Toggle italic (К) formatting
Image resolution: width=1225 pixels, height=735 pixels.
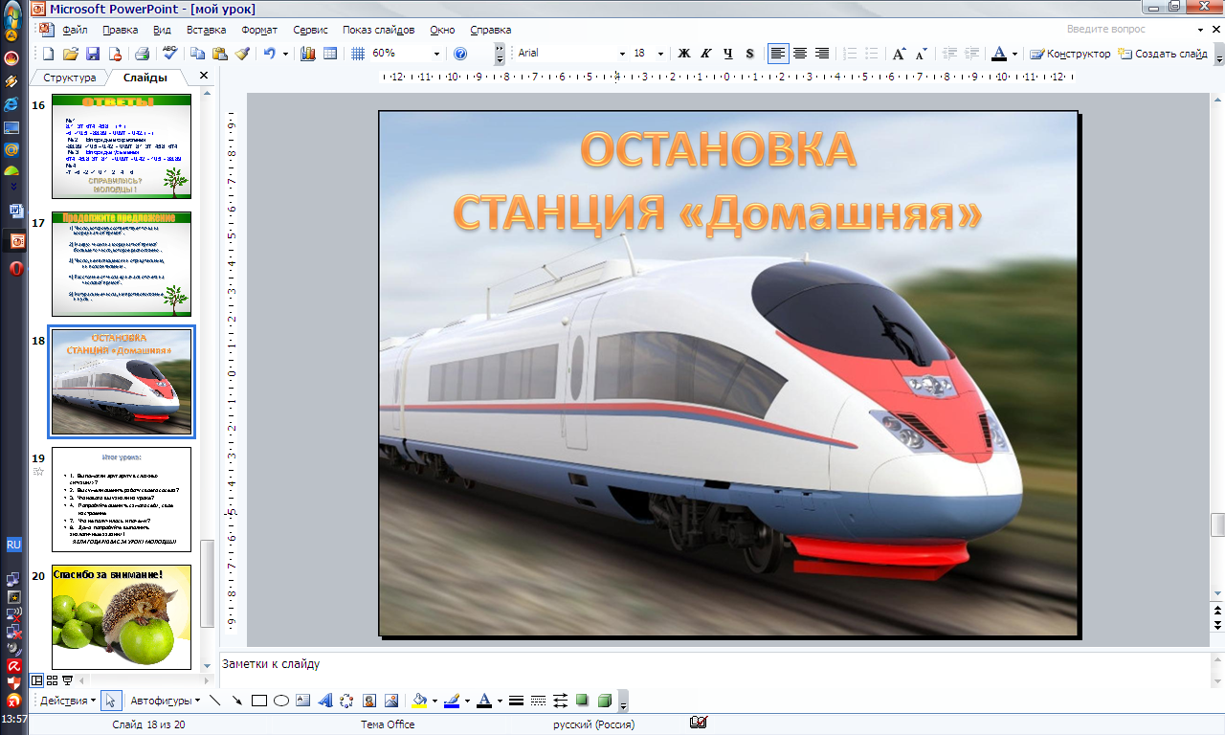coord(706,54)
